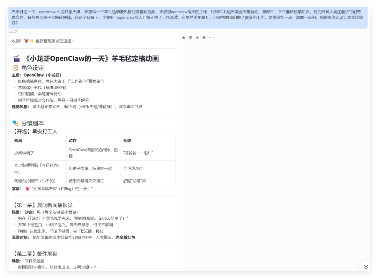Select the 音效 table column header
Screen dimensions: 377x278
[x=127, y=140]
